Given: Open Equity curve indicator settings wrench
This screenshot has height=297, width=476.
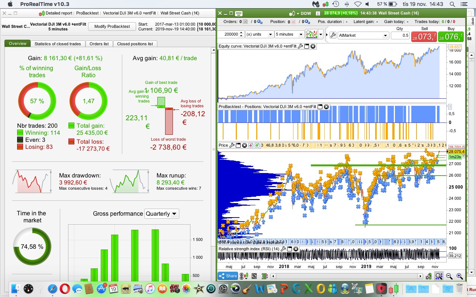Looking at the screenshot, I should click(x=300, y=46).
